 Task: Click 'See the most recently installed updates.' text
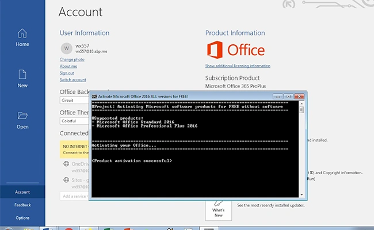[271, 205]
